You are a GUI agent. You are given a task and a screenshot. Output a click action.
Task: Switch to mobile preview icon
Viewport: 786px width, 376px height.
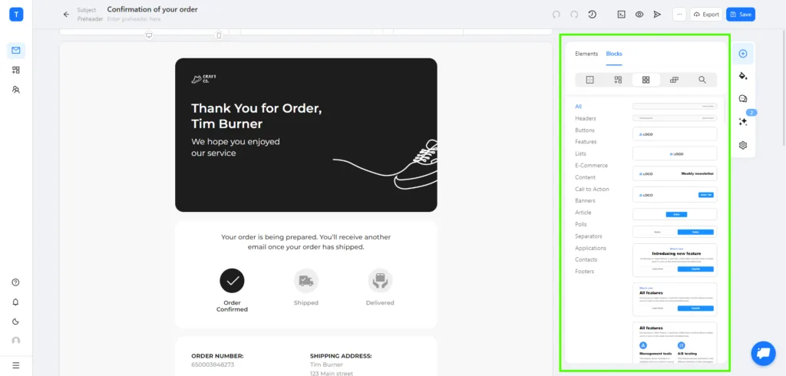(219, 35)
